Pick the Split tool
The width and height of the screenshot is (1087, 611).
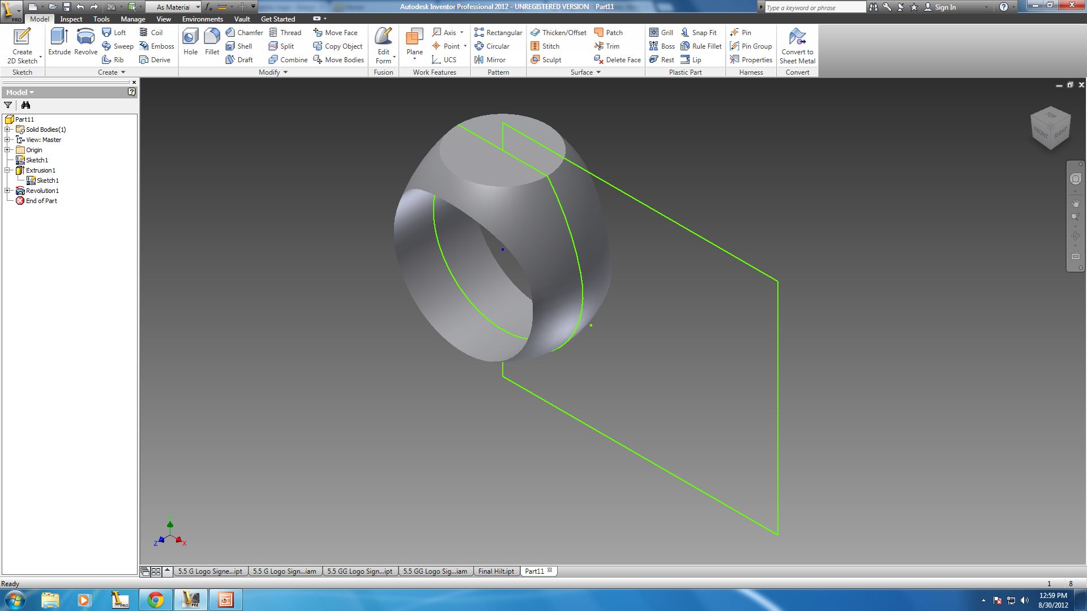point(281,46)
